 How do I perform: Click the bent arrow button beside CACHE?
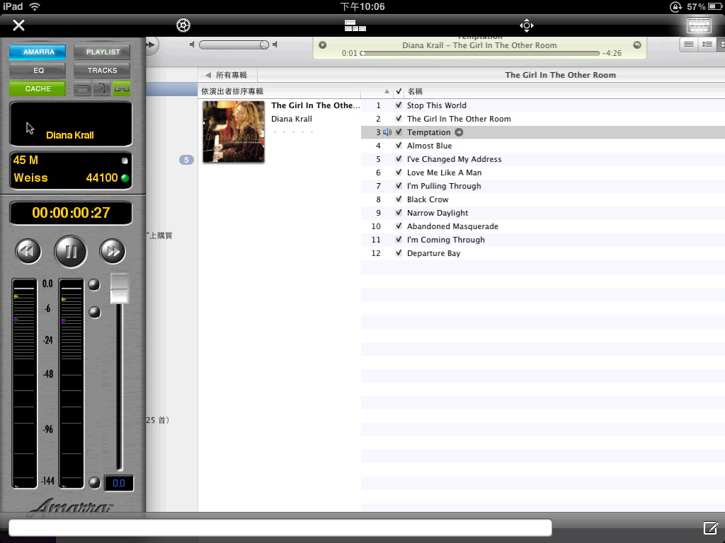coord(102,88)
